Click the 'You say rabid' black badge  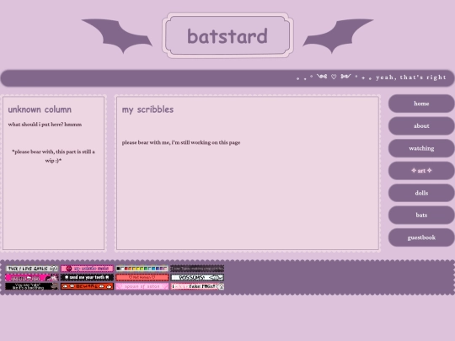pyautogui.click(x=32, y=286)
